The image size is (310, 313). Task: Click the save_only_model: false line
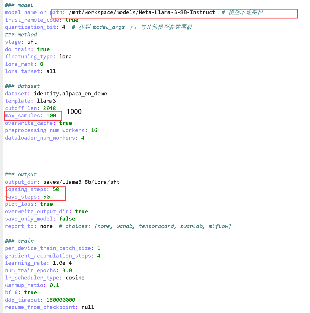pyautogui.click(x=40, y=219)
